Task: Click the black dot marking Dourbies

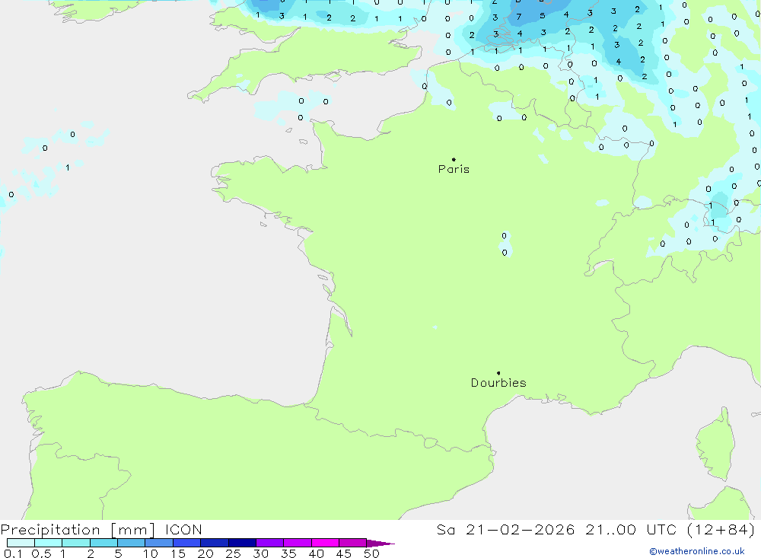Action: [498, 373]
